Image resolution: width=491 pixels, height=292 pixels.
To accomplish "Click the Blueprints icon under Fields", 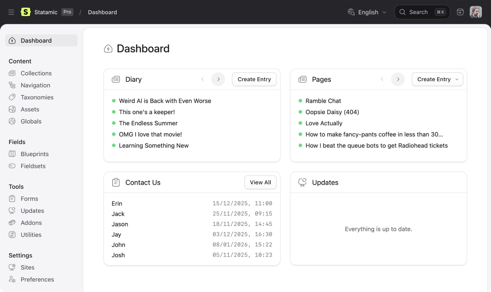I will (x=12, y=154).
